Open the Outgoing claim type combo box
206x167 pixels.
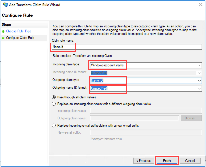(146, 81)
